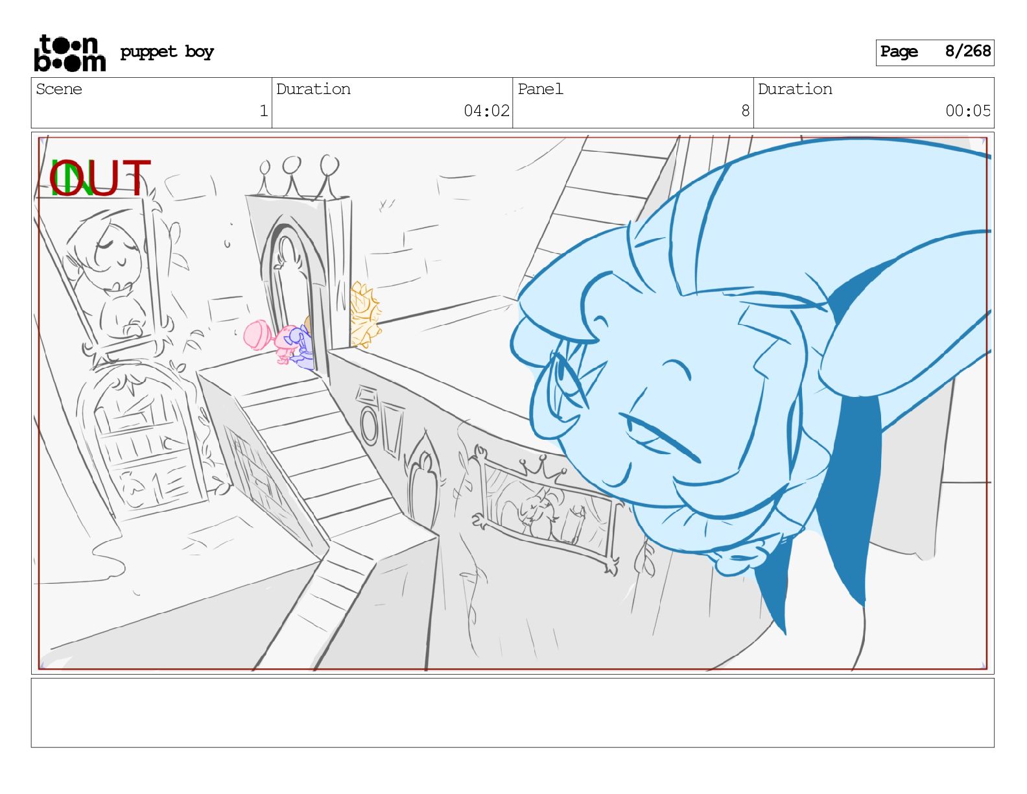The image size is (1027, 794).
Task: Click the 'Page 8/268' indicator box
Action: 934,53
